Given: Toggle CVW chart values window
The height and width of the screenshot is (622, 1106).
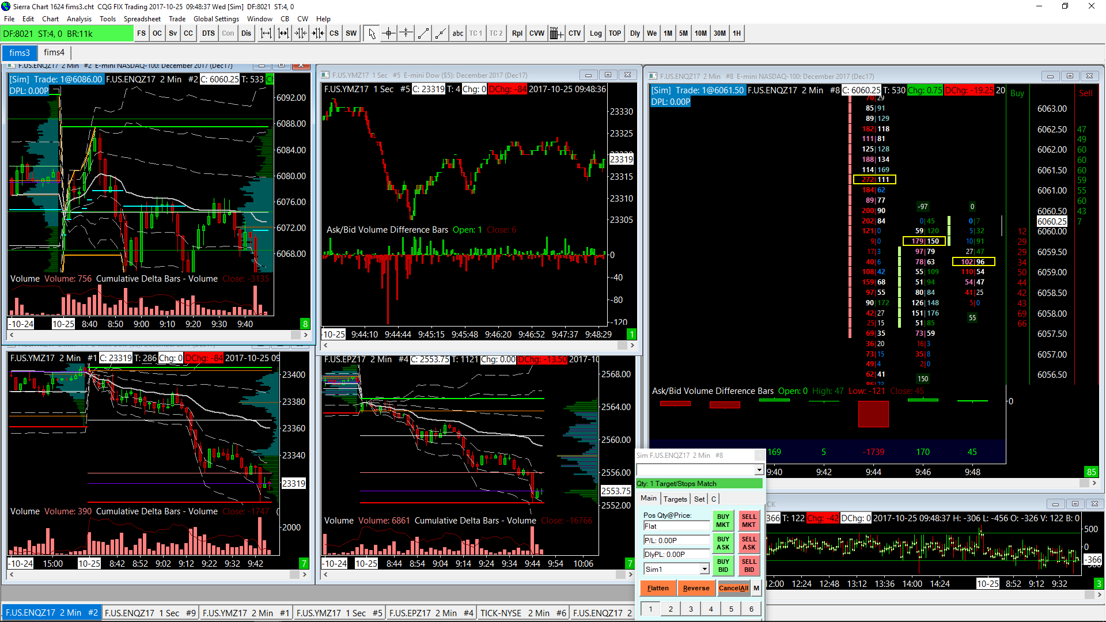Looking at the screenshot, I should [536, 33].
